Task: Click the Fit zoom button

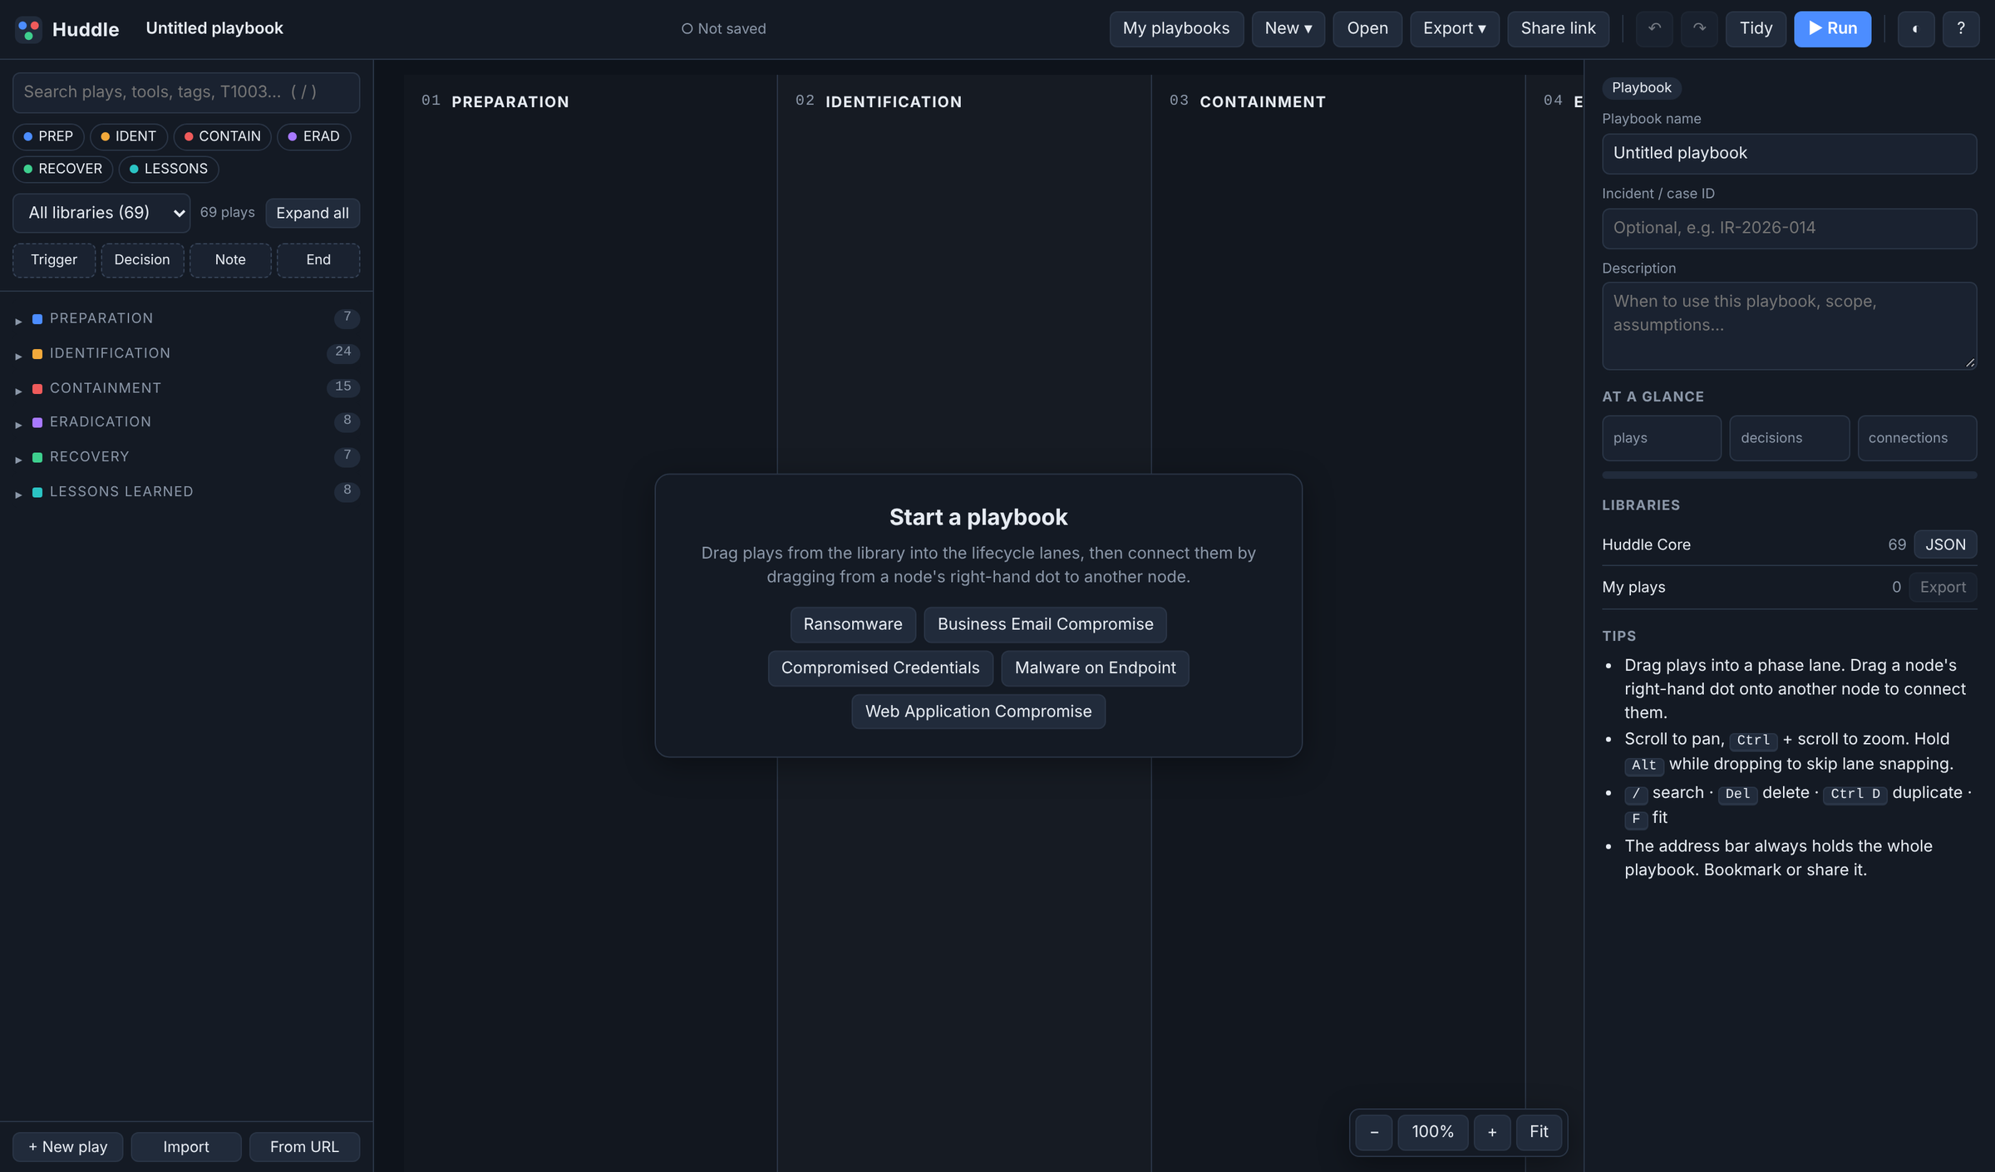Action: coord(1539,1132)
